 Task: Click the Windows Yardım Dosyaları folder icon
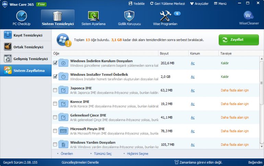pyautogui.click(x=63, y=144)
